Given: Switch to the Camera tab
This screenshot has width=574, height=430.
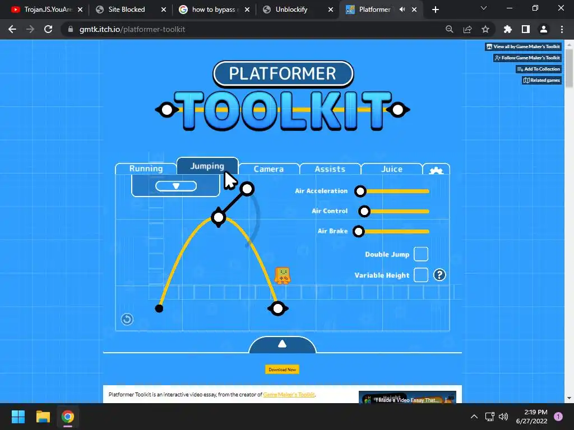Looking at the screenshot, I should coord(269,169).
